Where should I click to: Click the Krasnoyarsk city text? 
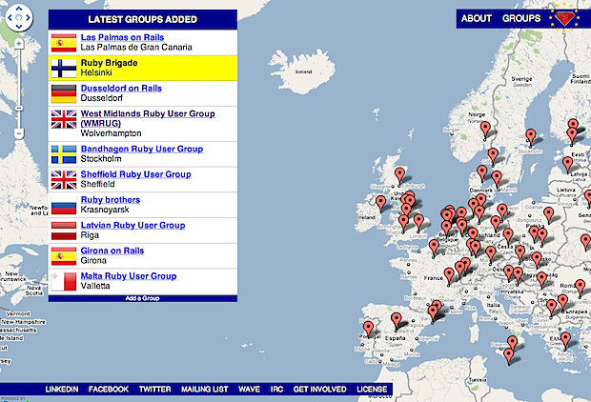coord(105,210)
